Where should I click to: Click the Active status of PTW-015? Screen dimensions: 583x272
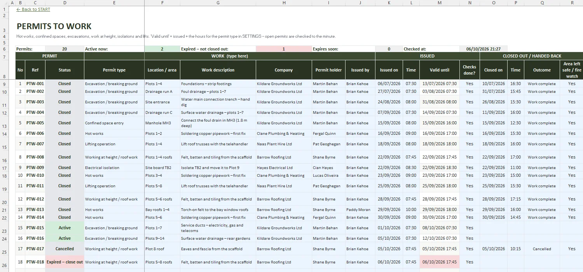(x=65, y=228)
